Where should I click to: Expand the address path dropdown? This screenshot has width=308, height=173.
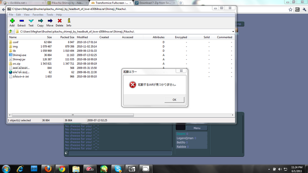pos(233,32)
